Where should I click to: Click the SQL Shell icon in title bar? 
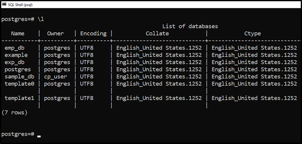(4, 4)
